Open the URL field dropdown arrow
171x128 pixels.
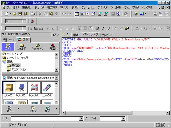[81, 118]
